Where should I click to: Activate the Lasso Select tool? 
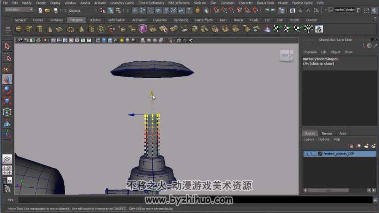(x=7, y=58)
